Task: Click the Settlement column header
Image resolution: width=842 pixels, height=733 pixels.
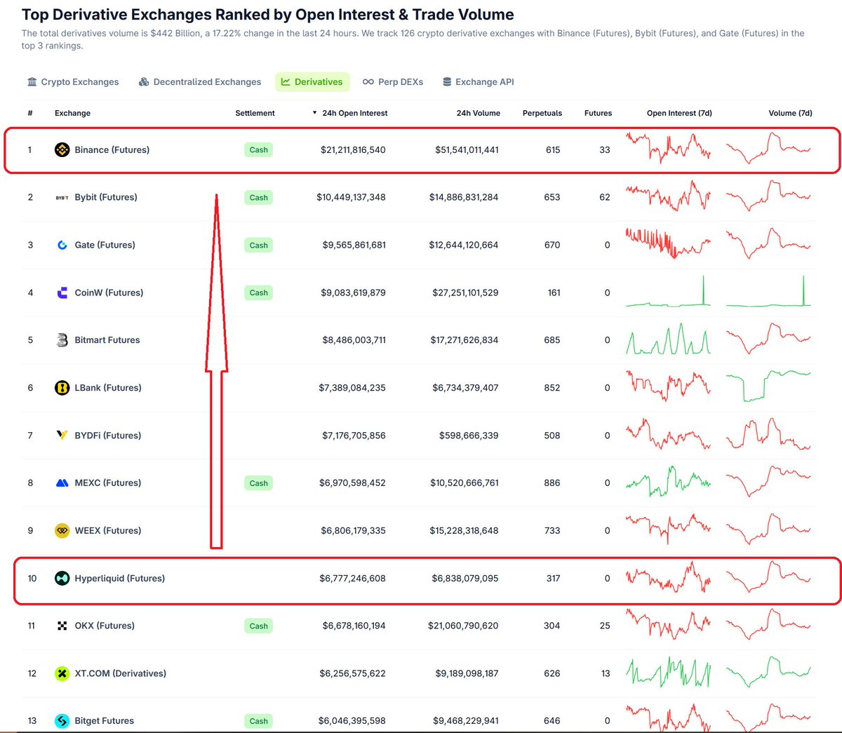Action: click(x=255, y=113)
